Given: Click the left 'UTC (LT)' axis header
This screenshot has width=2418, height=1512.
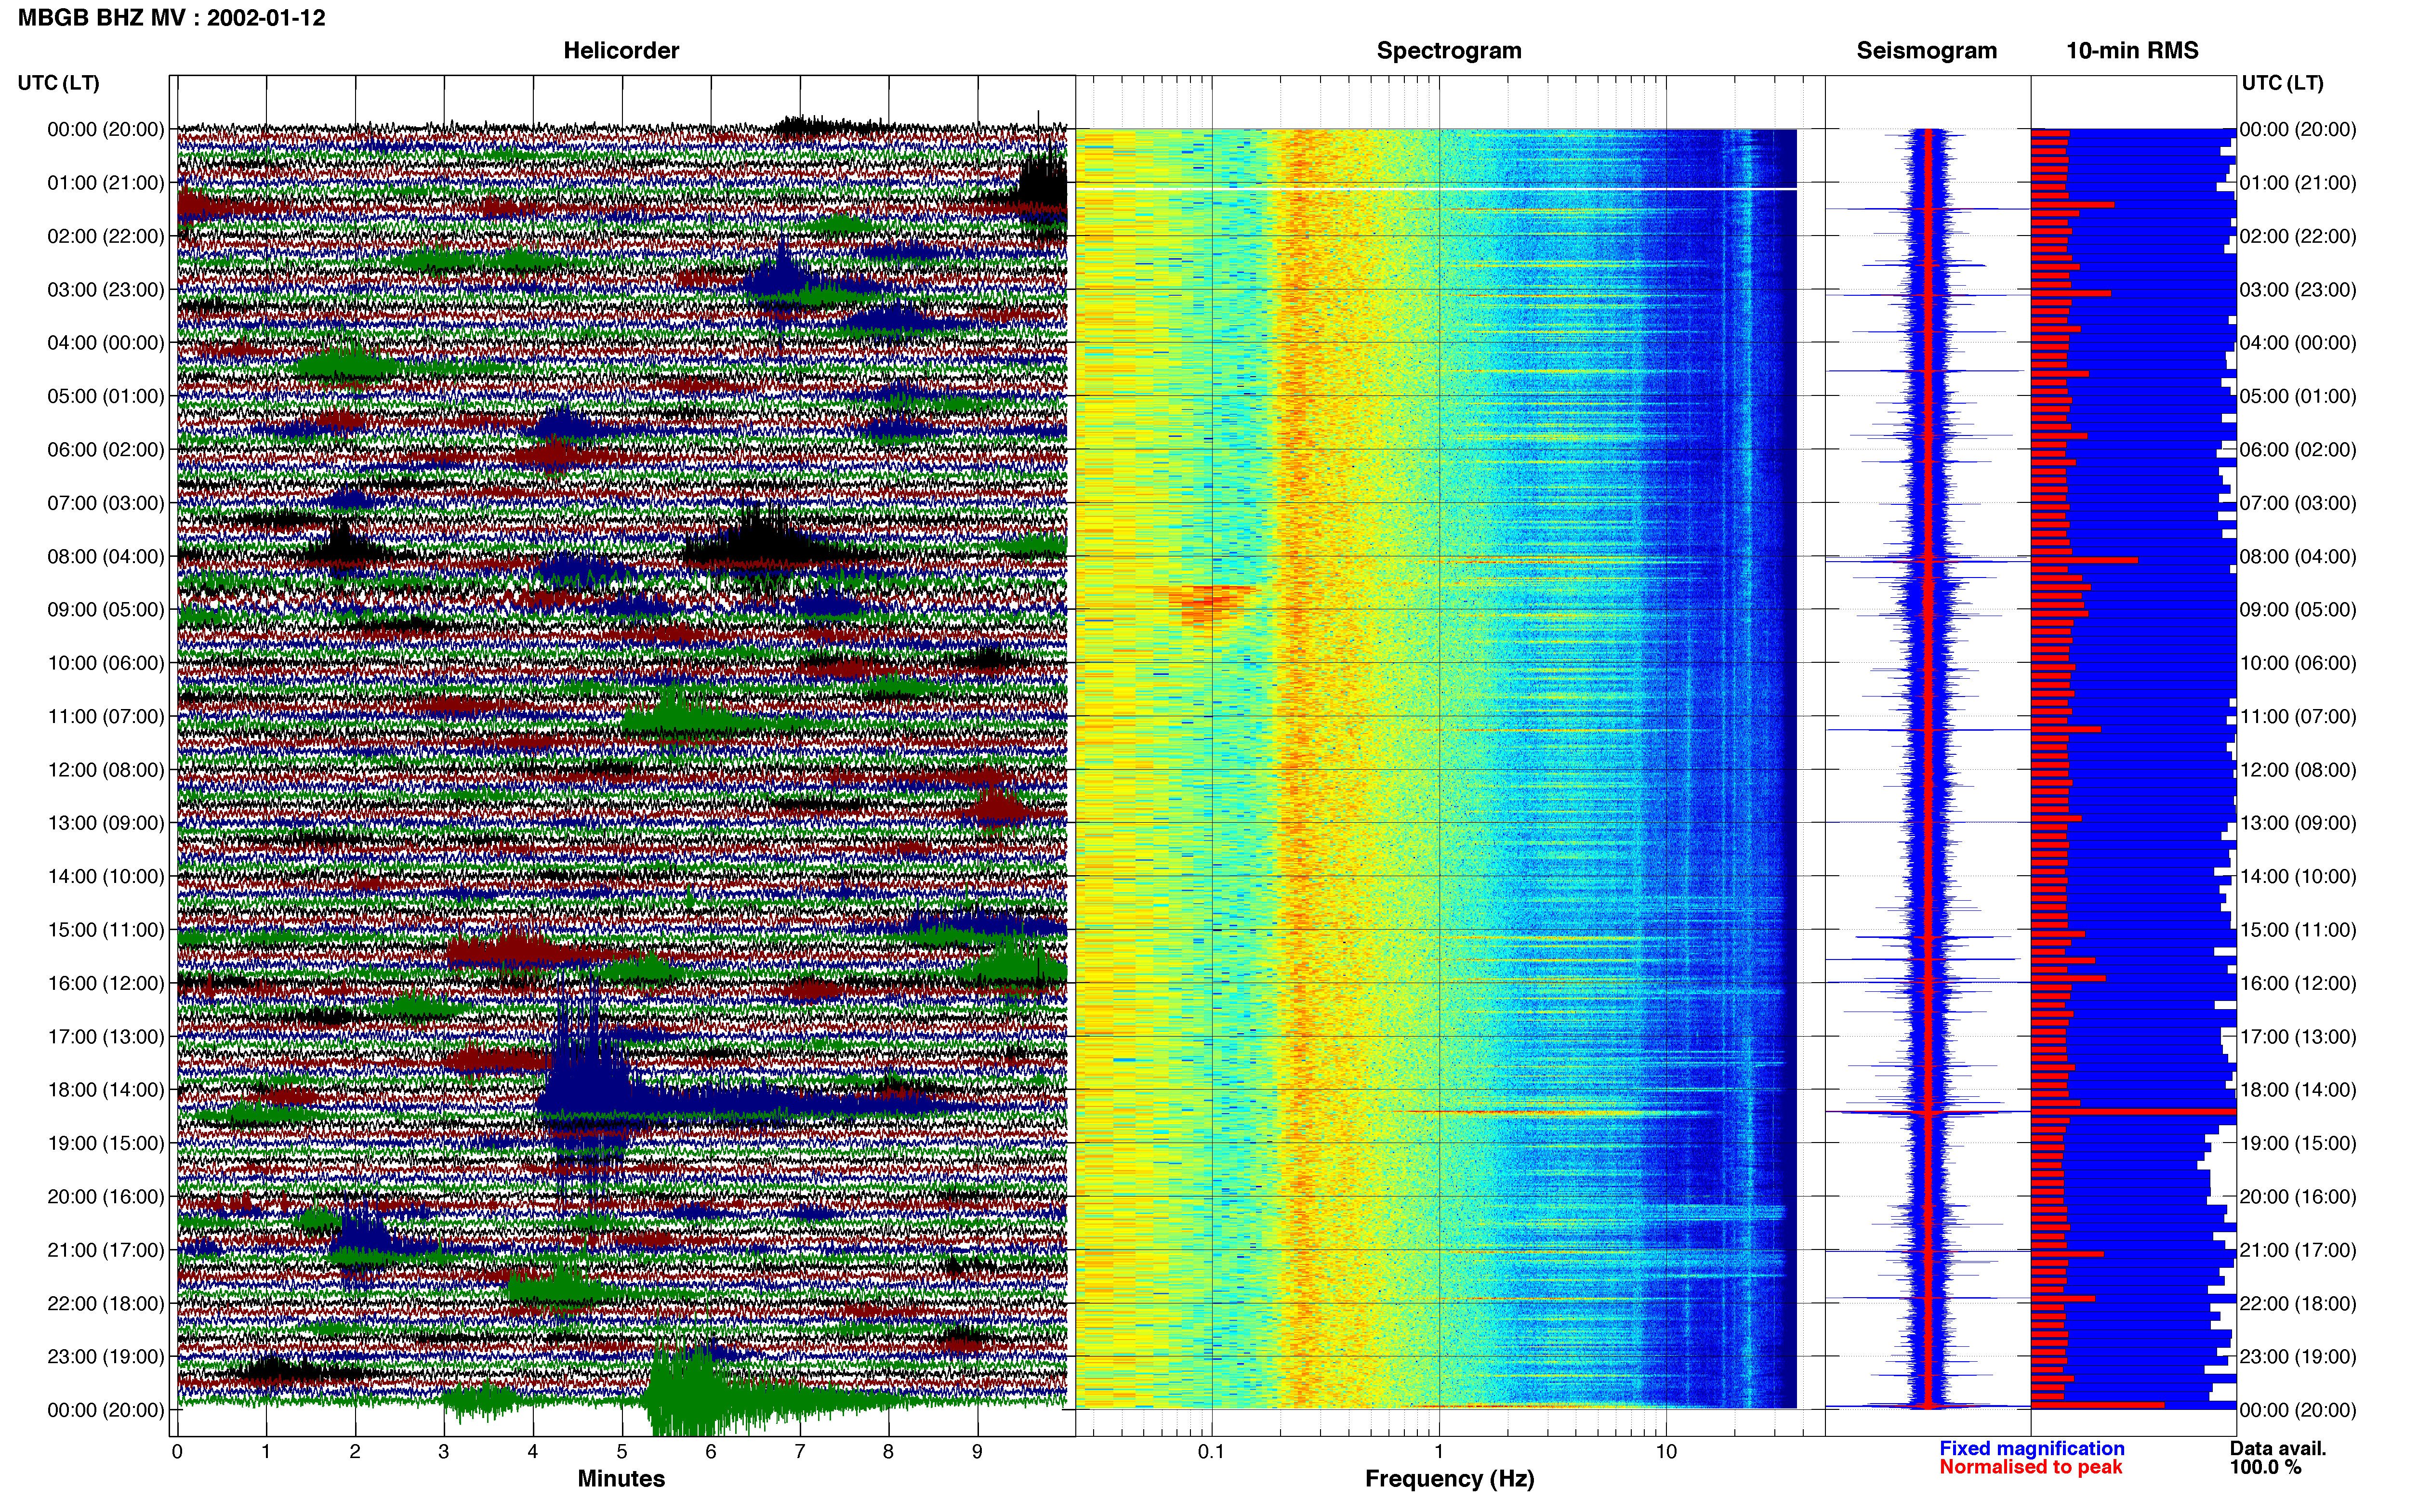Looking at the screenshot, I should coord(59,83).
